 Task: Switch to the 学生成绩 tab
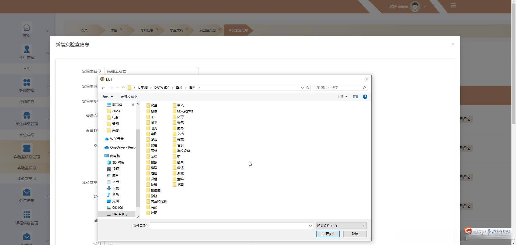tap(176, 30)
